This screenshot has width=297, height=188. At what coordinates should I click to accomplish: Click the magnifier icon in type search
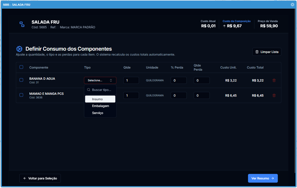(x=89, y=90)
